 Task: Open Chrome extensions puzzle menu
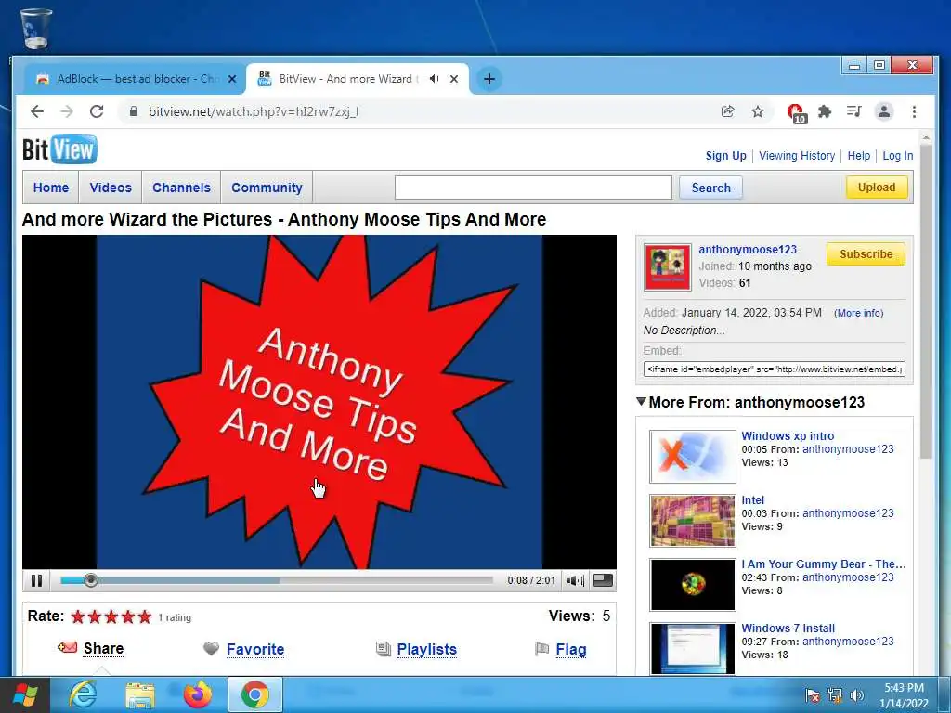[x=825, y=111]
